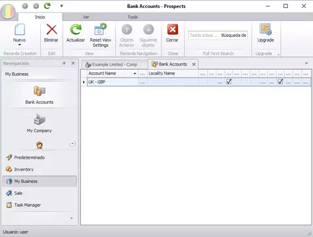Switch to the Ver ribbon tab

pos(86,17)
